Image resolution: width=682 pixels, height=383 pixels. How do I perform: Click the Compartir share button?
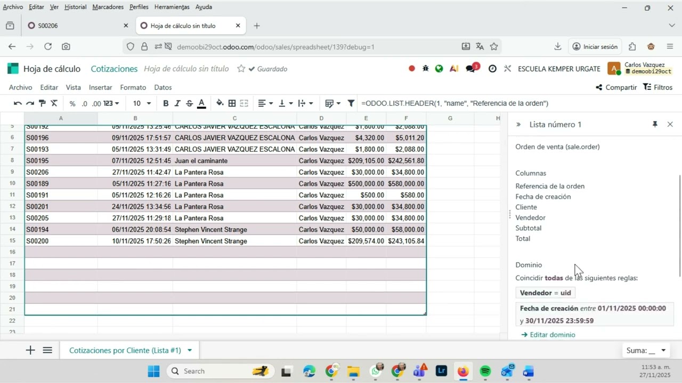(x=616, y=87)
